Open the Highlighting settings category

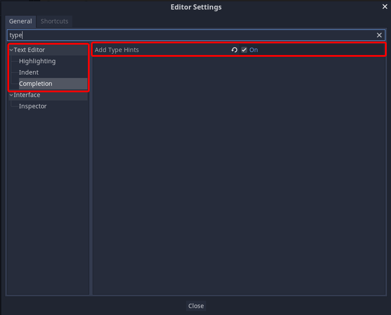pyautogui.click(x=37, y=62)
